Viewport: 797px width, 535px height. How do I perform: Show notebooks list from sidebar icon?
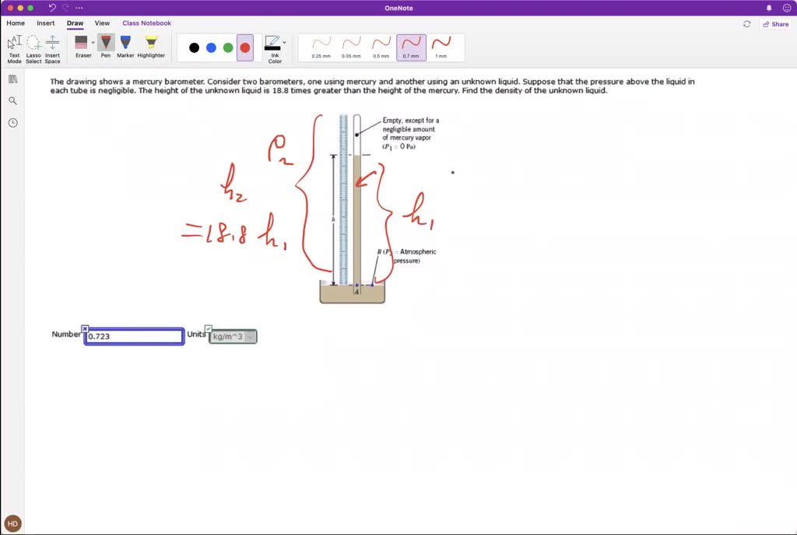(13, 79)
